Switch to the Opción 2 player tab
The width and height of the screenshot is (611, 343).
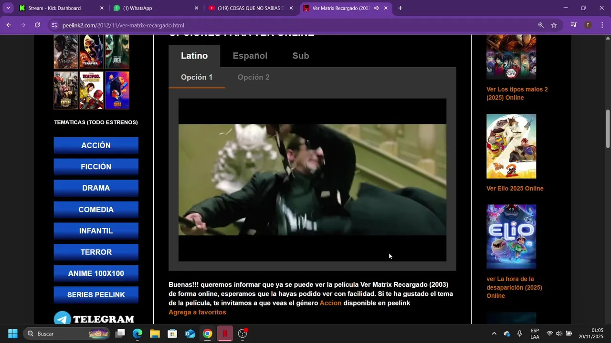[253, 77]
